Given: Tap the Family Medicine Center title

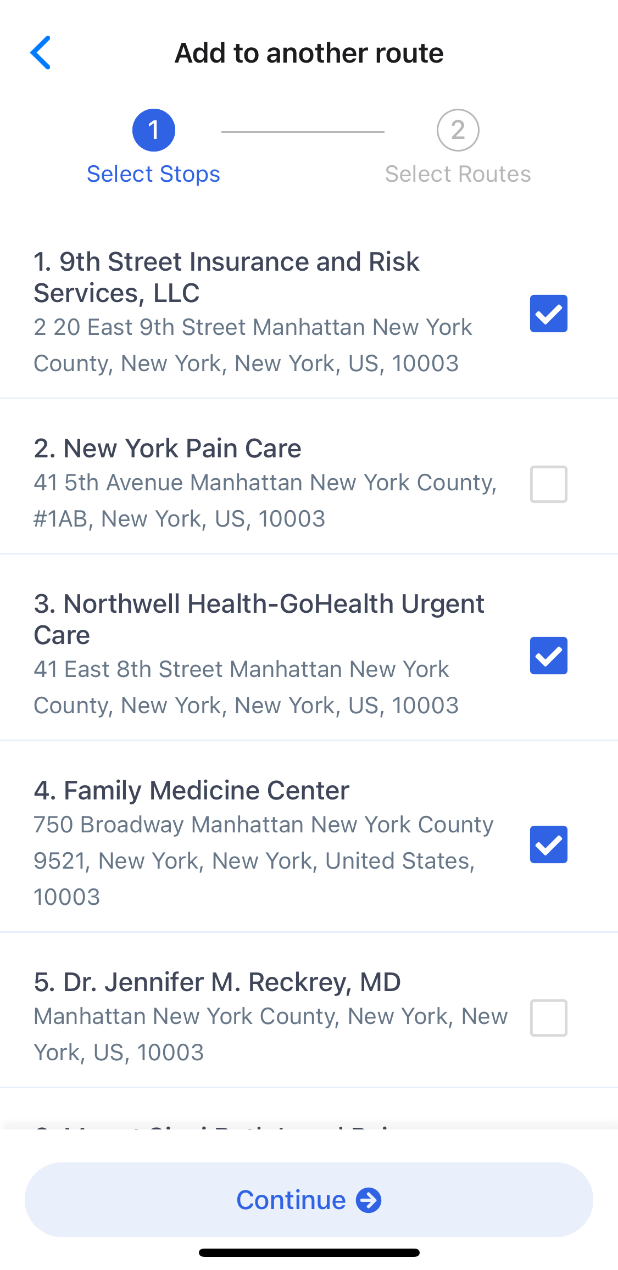Looking at the screenshot, I should [191, 791].
